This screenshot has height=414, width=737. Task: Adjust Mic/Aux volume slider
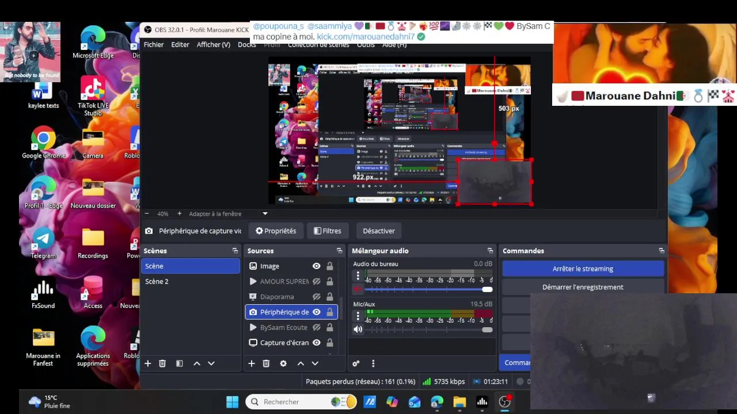coord(429,329)
